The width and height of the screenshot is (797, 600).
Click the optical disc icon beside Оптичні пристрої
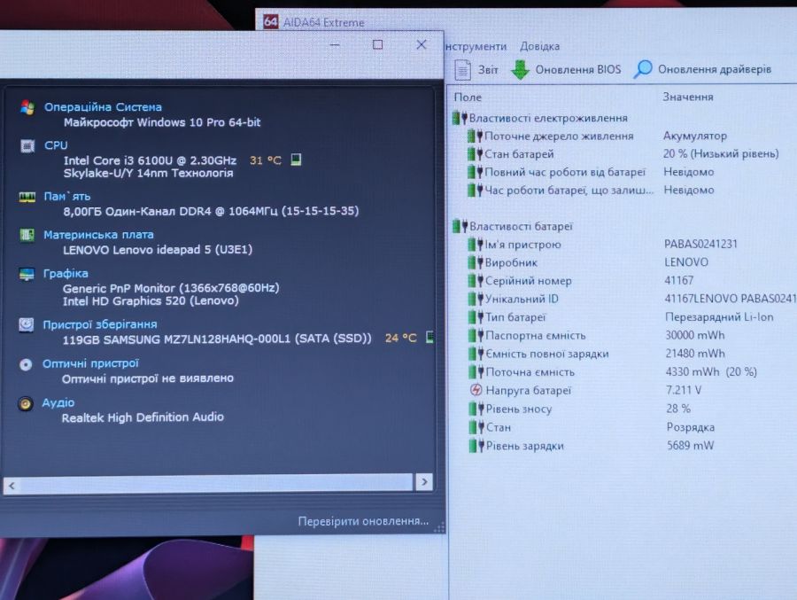pos(26,364)
